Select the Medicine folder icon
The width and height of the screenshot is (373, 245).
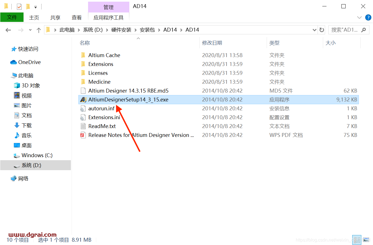coord(83,82)
